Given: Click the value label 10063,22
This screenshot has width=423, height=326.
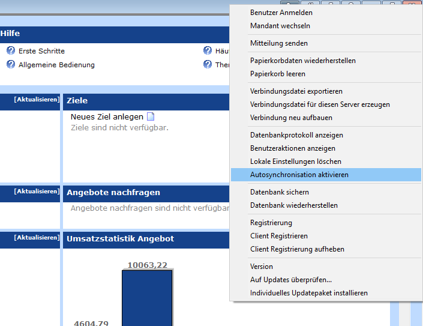Looking at the screenshot, I should coord(147,265).
